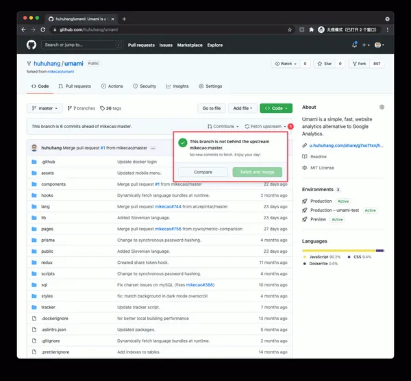Click the assets folder icon
The width and height of the screenshot is (411, 381).
34,173
